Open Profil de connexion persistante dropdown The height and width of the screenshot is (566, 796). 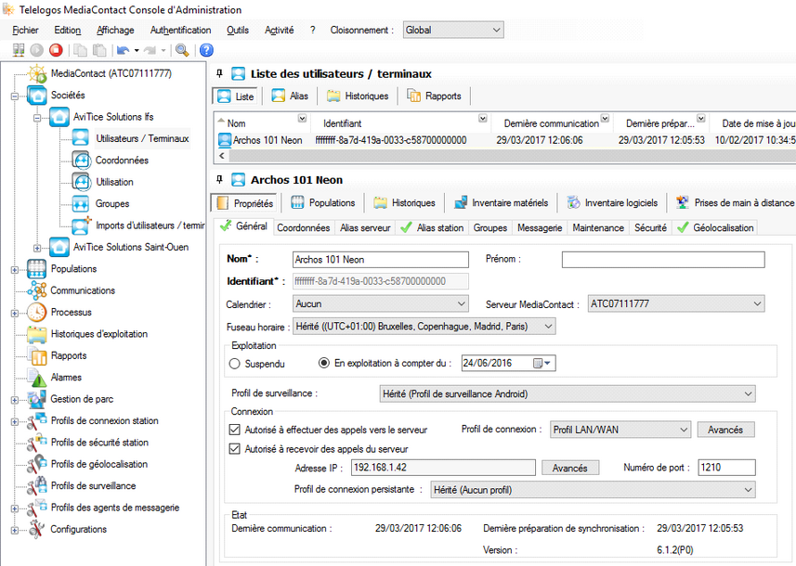coord(593,490)
